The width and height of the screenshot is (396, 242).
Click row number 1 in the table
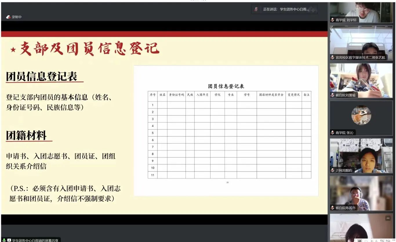point(152,105)
